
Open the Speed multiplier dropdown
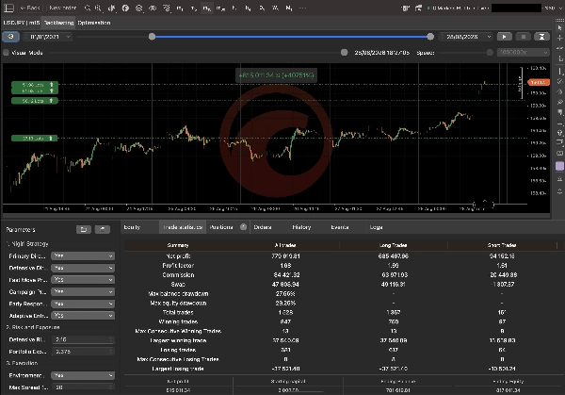coord(524,53)
